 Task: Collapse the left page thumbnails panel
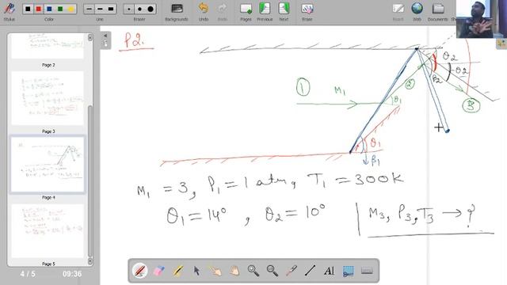[x=105, y=40]
